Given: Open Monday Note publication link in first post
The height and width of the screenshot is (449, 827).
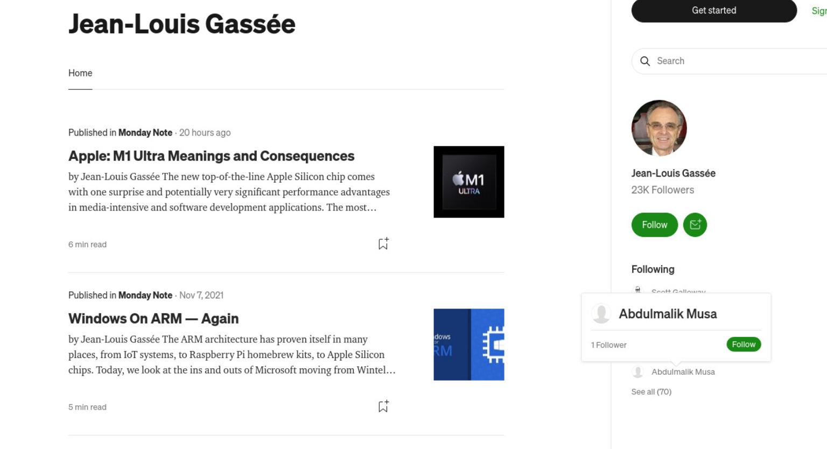Looking at the screenshot, I should [145, 132].
